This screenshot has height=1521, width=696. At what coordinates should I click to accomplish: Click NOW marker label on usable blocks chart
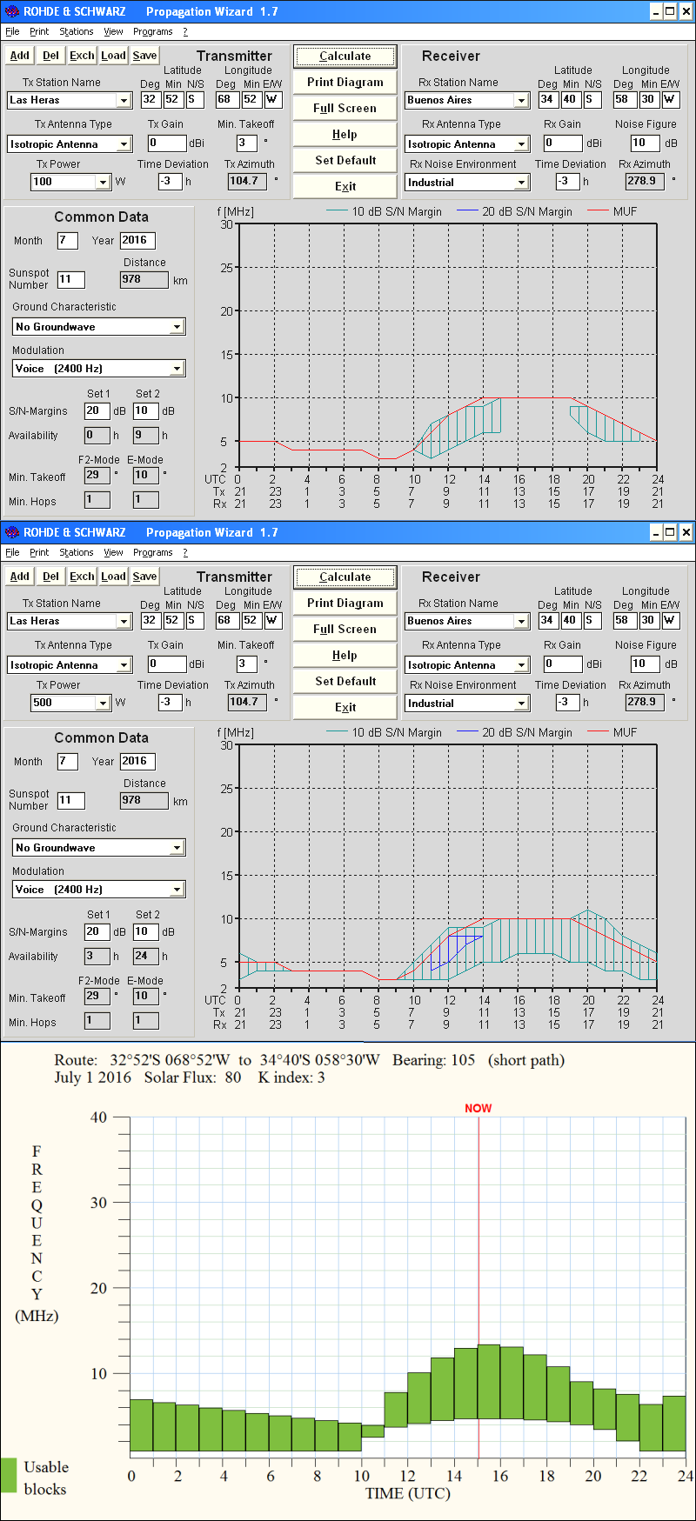click(x=478, y=1108)
